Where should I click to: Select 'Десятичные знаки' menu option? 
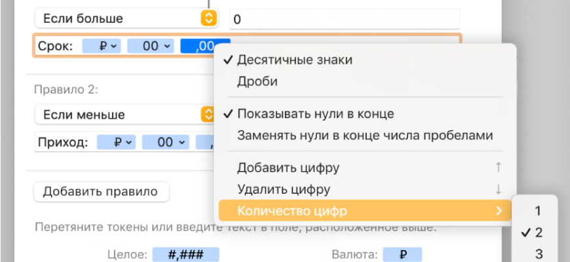click(x=295, y=60)
